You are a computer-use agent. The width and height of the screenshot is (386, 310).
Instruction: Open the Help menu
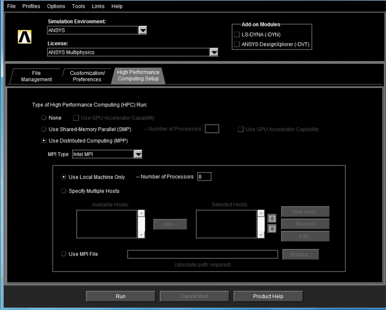[117, 6]
